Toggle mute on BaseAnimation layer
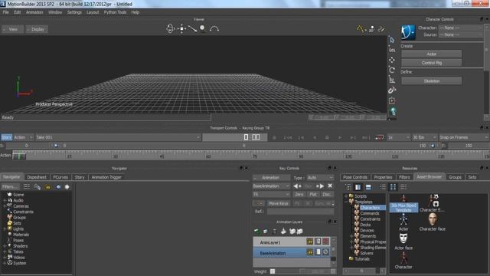Viewport: 490px width, 276px height. [x=309, y=252]
